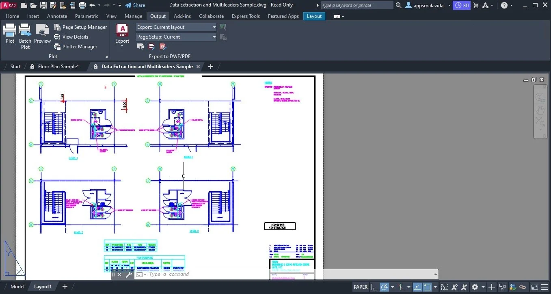Viewport: 551px width, 294px height.
Task: Click the Plot icon in quick access toolbar
Action: click(x=82, y=5)
